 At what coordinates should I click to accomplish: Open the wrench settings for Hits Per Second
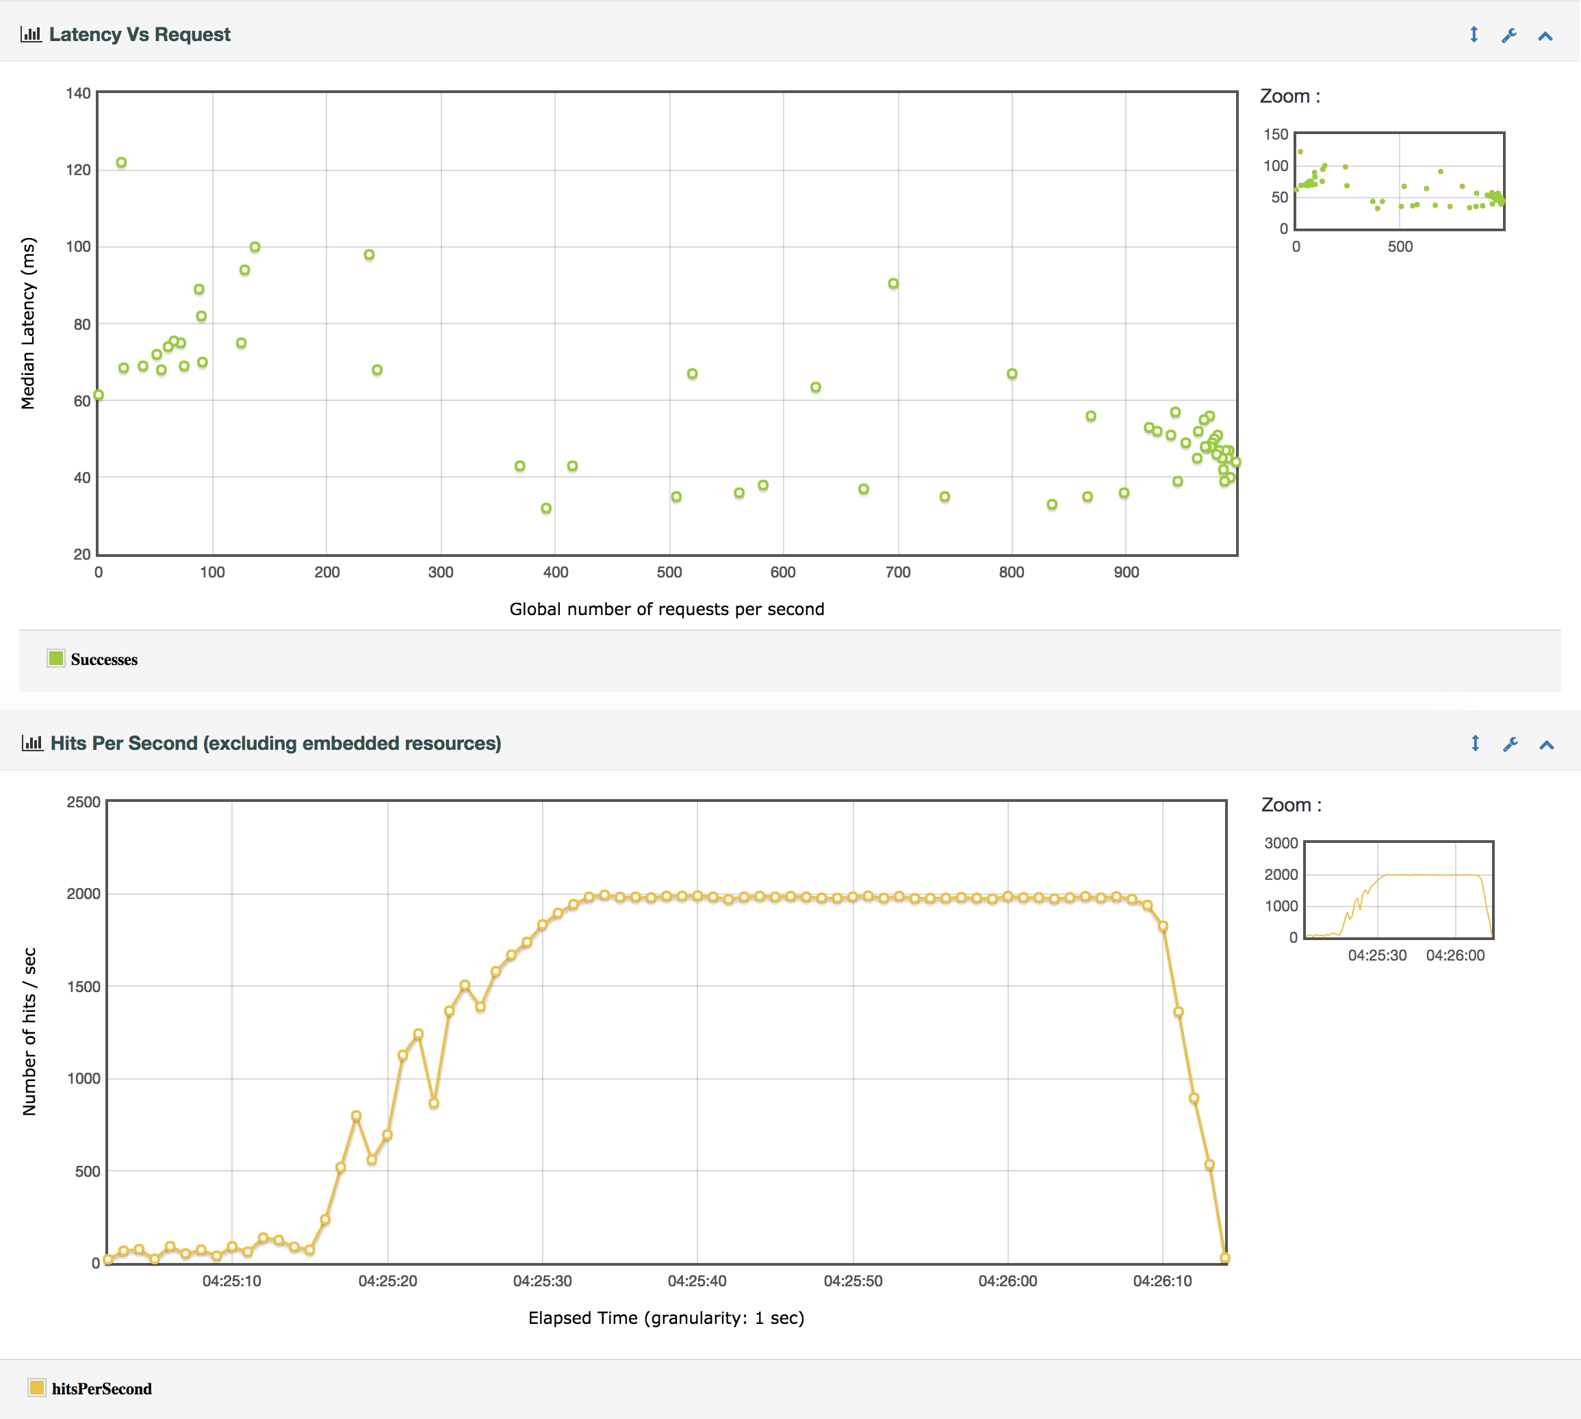coord(1511,744)
